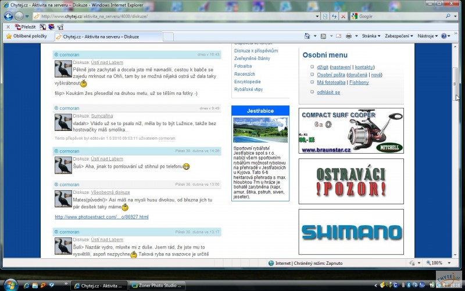Viewport: 465px width, 291px height.
Task: Click the magnifier search icon
Action: (448, 16)
